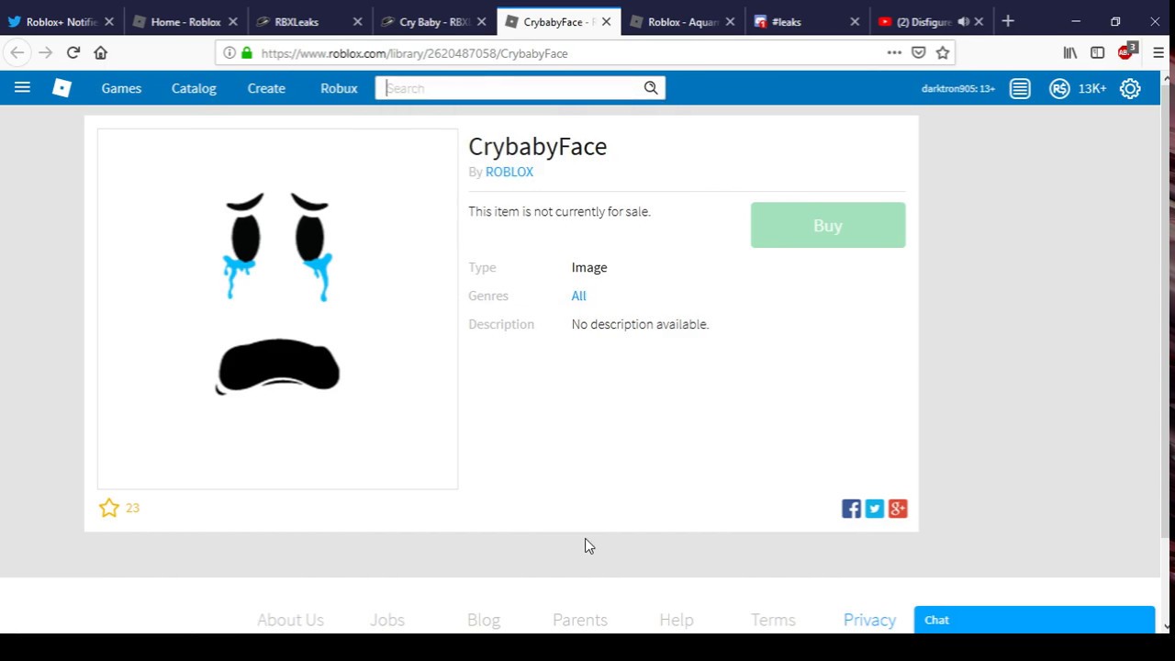Screen dimensions: 1175x661
Task: Click the 13K+ Robux balance
Action: 1092,88
